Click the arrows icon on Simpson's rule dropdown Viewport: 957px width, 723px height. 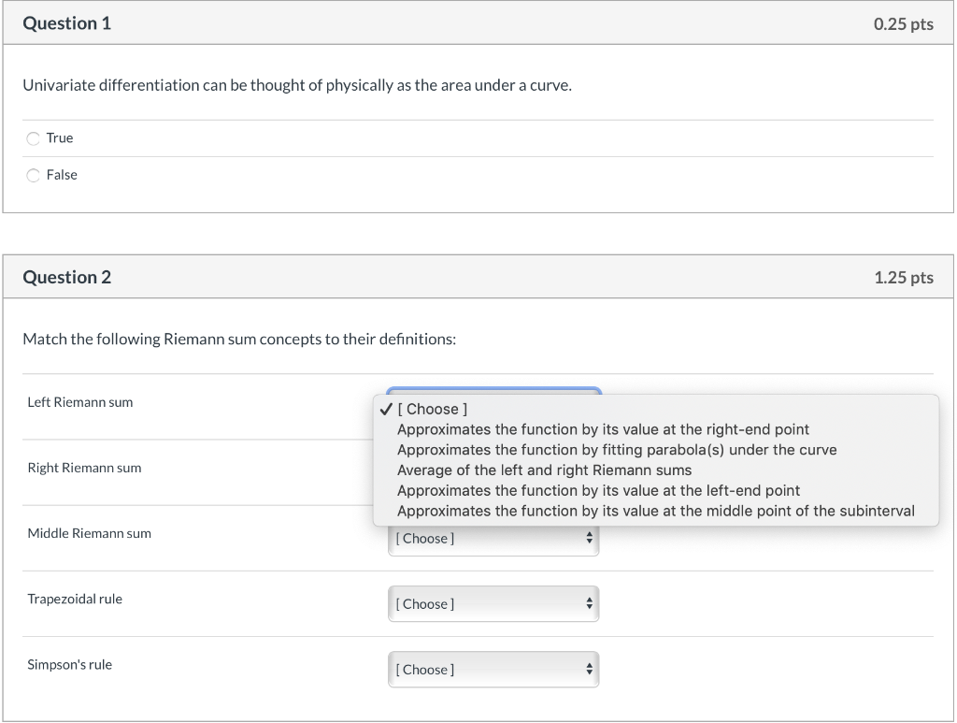pos(589,670)
